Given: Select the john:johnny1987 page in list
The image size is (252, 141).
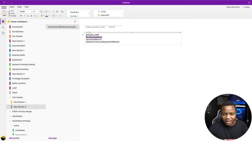Looking at the screenshot, I should [x=63, y=27].
